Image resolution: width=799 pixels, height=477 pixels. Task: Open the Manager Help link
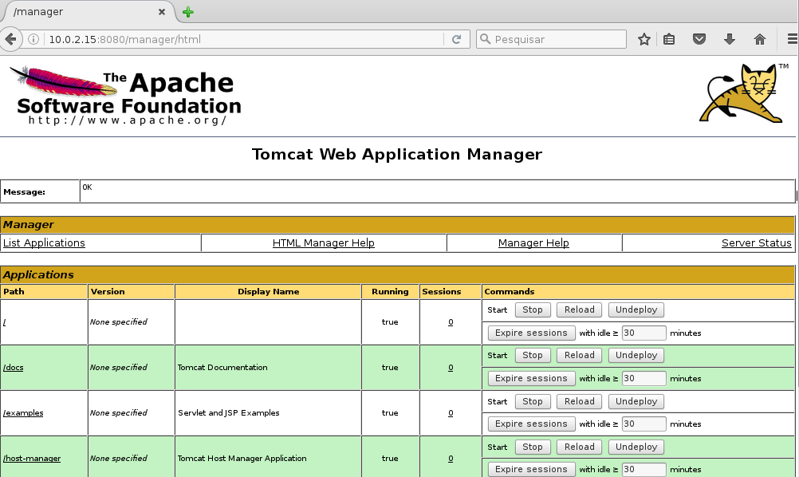[533, 243]
